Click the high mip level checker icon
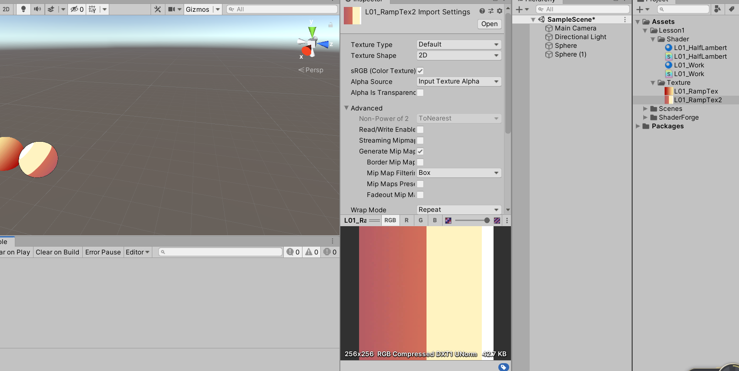739x371 pixels. point(497,221)
